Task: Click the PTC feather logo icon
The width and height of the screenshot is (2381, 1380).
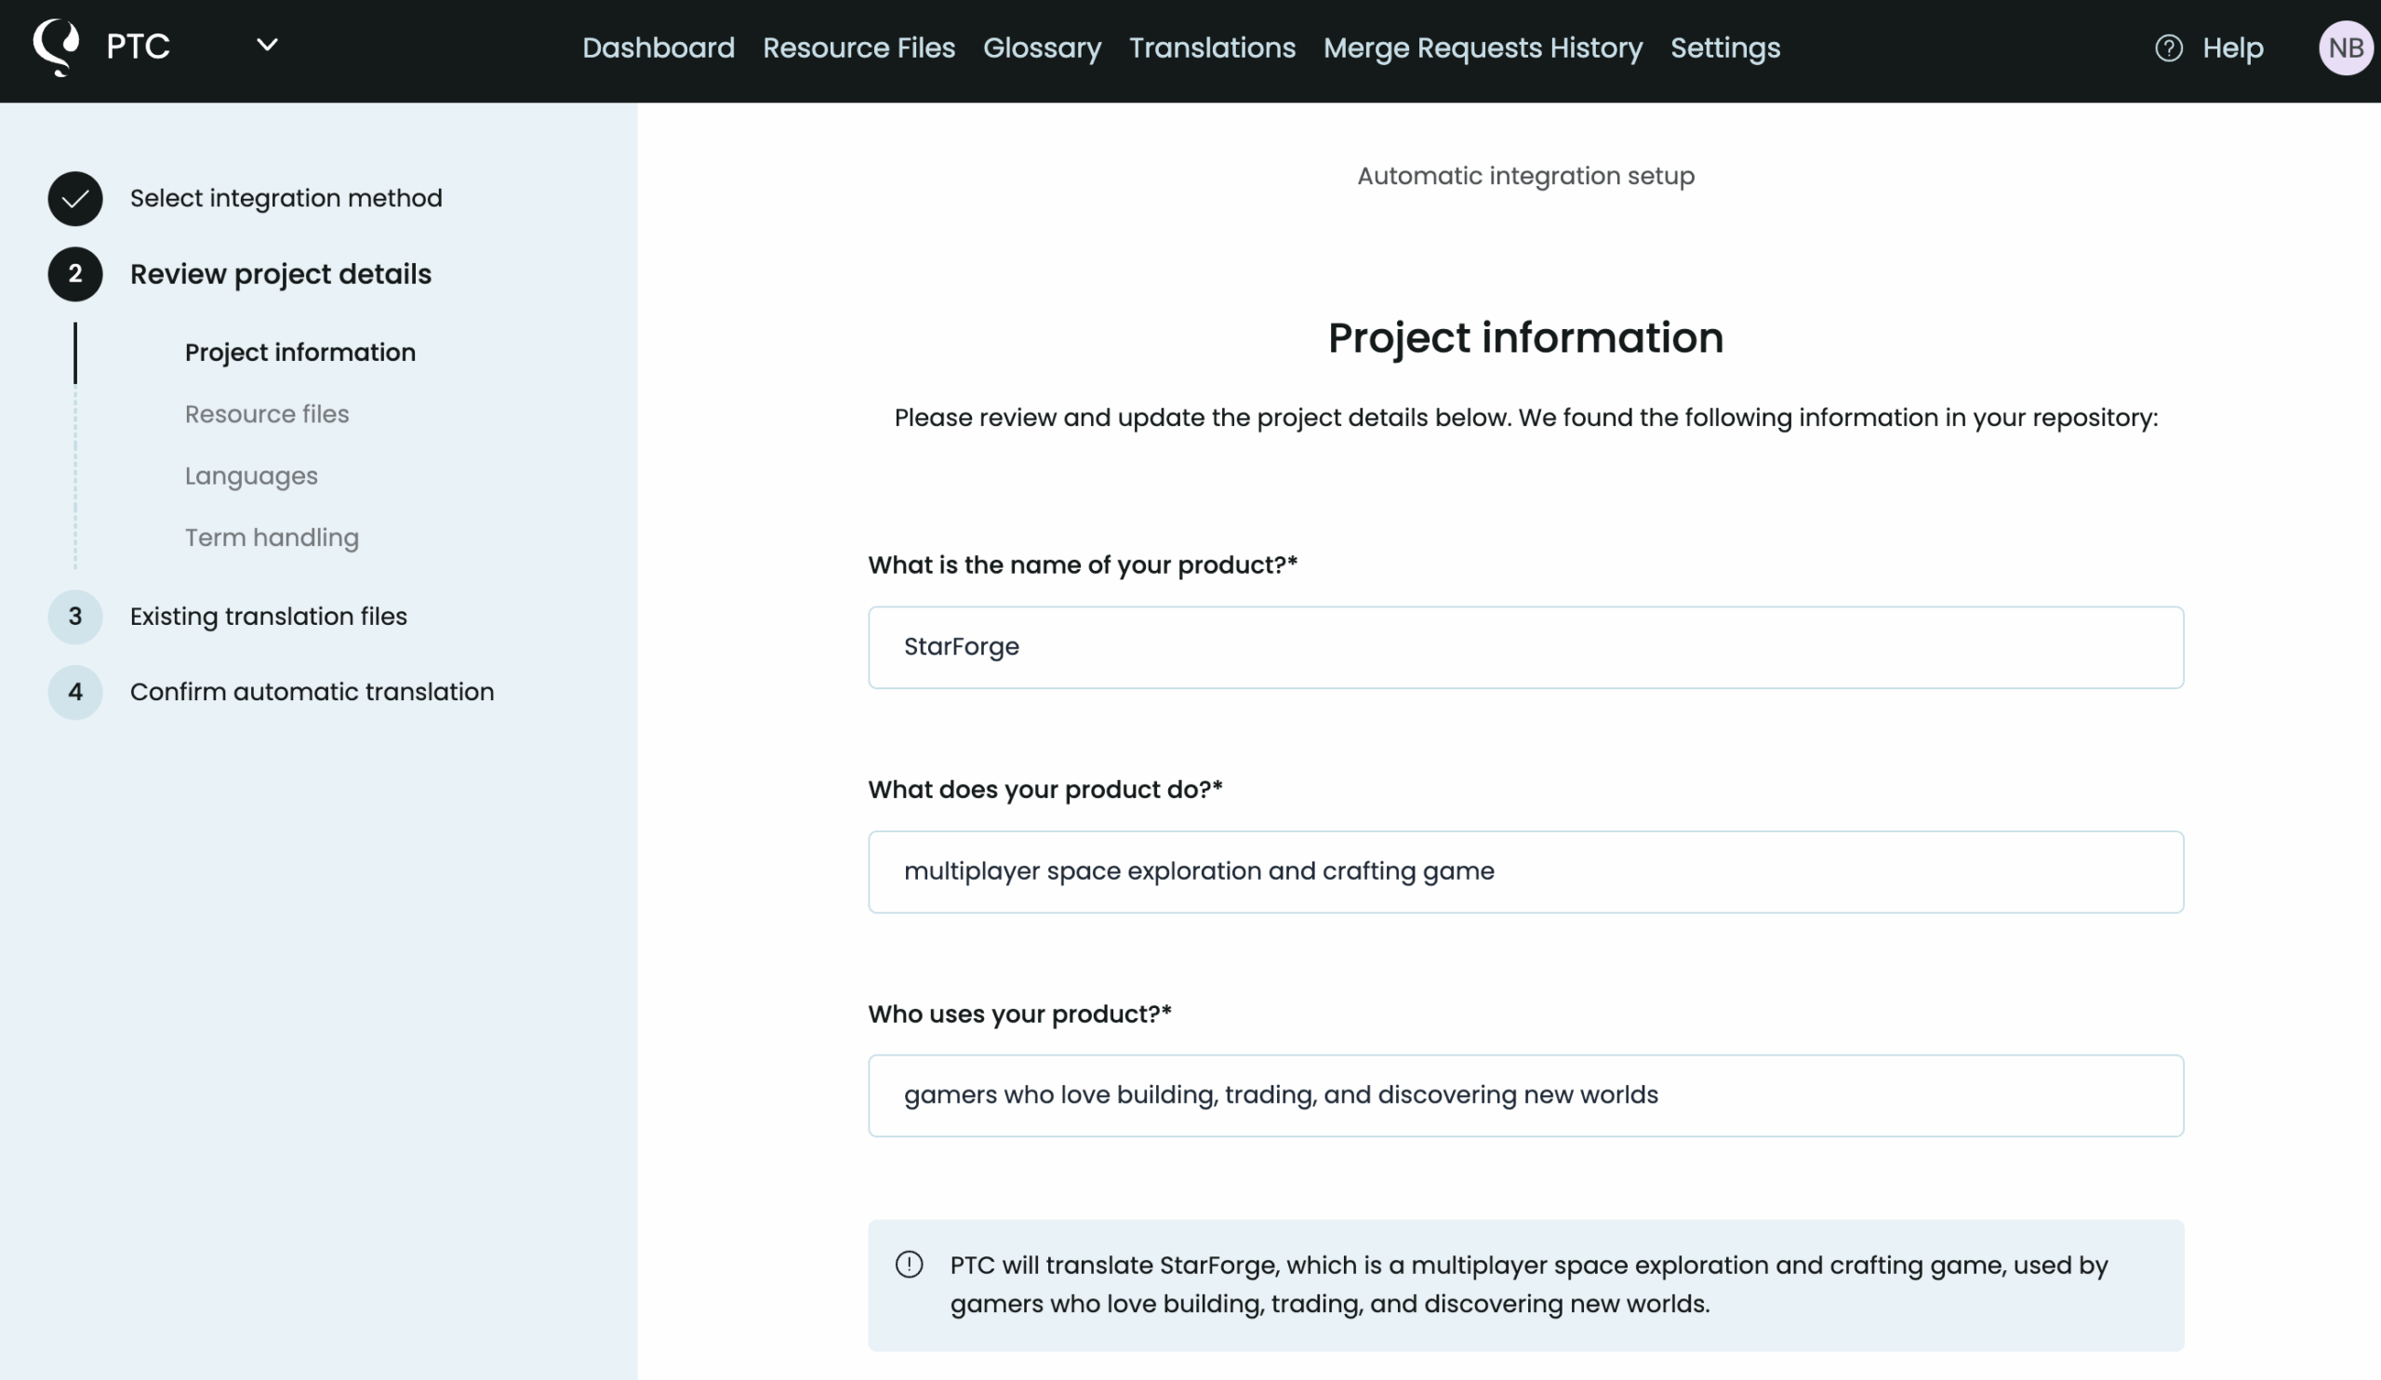Action: [x=57, y=46]
